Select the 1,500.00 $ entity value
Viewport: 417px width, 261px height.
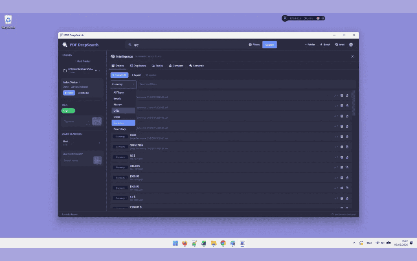click(136, 207)
